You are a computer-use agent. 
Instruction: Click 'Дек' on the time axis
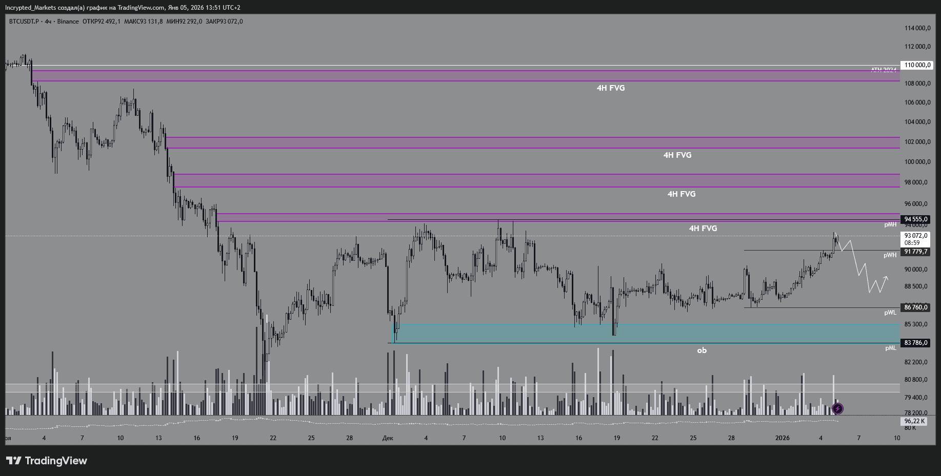click(388, 438)
